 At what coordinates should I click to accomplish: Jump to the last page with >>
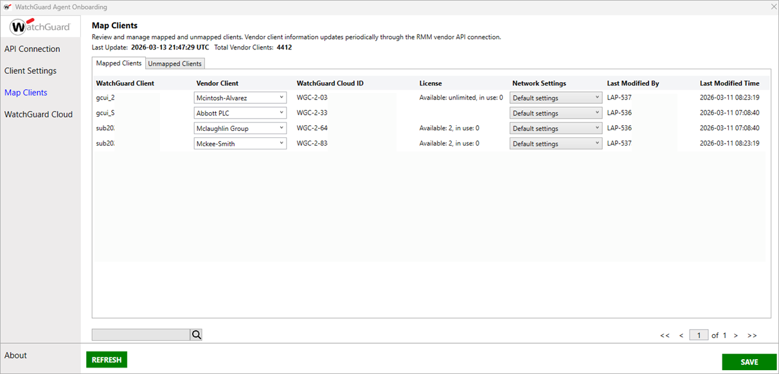752,336
